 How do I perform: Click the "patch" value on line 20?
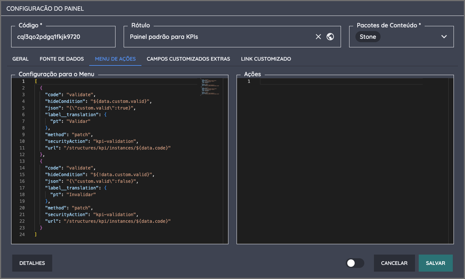(81, 208)
